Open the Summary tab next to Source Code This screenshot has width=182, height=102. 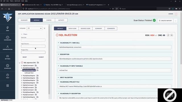click(x=99, y=28)
